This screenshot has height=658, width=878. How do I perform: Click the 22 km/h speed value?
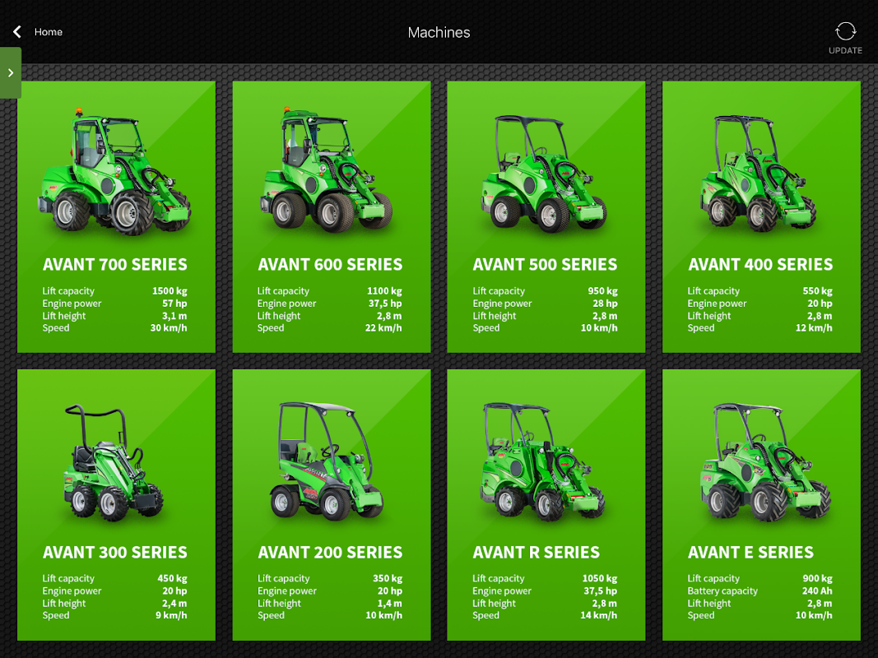[x=383, y=328]
